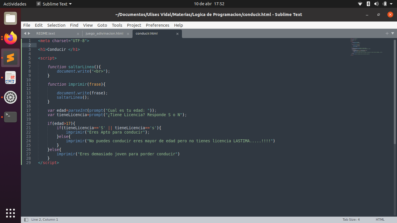Open Actividades overview
Viewport: 397px width, 223px height.
point(15,4)
